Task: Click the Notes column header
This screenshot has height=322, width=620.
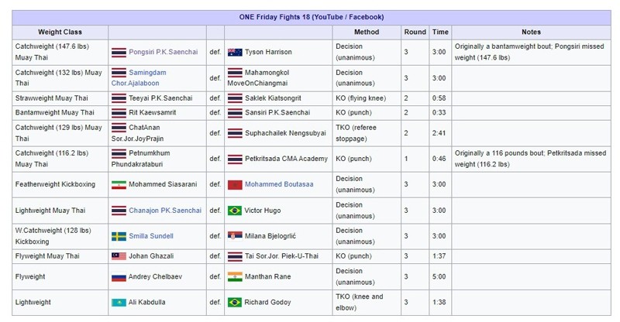Action: click(531, 32)
